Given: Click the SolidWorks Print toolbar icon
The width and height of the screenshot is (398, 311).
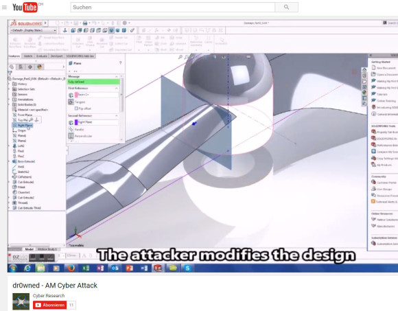Looking at the screenshot, I should 85,23.
